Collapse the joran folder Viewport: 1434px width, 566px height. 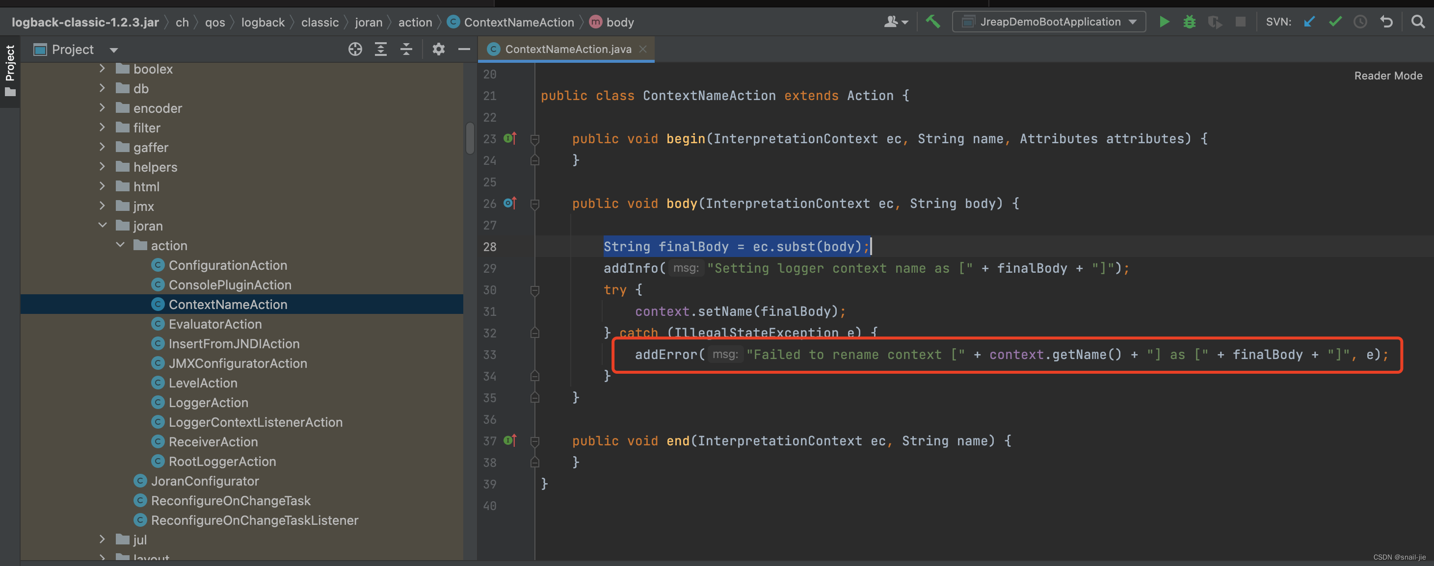coord(103,226)
